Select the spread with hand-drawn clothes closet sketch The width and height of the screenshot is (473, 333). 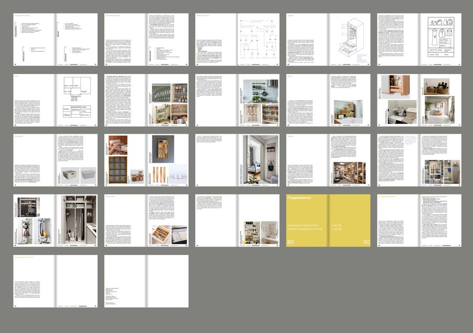419,39
